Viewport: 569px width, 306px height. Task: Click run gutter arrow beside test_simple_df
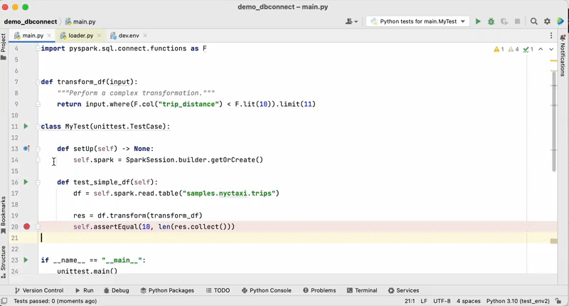click(x=26, y=182)
